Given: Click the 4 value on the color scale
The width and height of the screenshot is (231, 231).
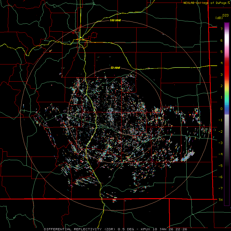Looking at the screenshot, I should (x=222, y=63).
